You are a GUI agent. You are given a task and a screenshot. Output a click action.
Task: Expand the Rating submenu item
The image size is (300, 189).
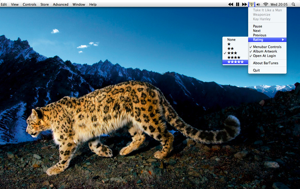[x=267, y=40]
